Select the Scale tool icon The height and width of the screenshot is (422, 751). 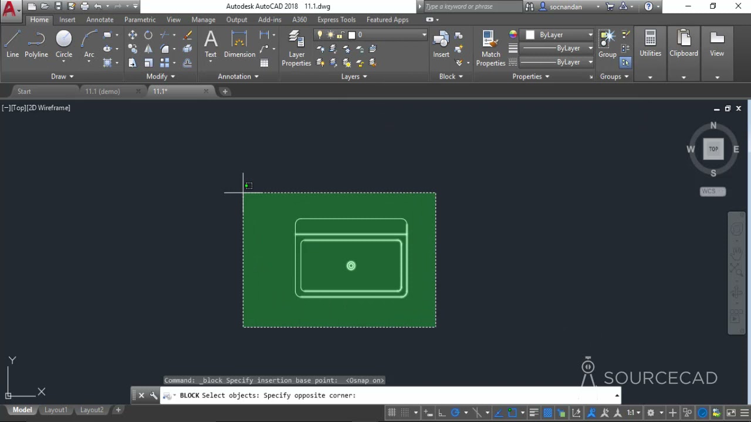point(148,63)
